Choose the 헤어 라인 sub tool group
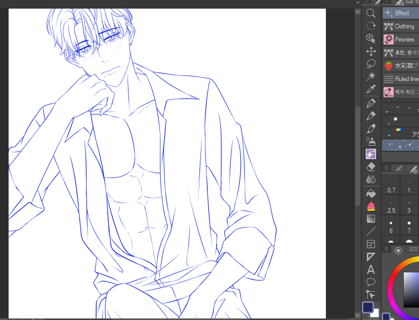 pos(401,92)
